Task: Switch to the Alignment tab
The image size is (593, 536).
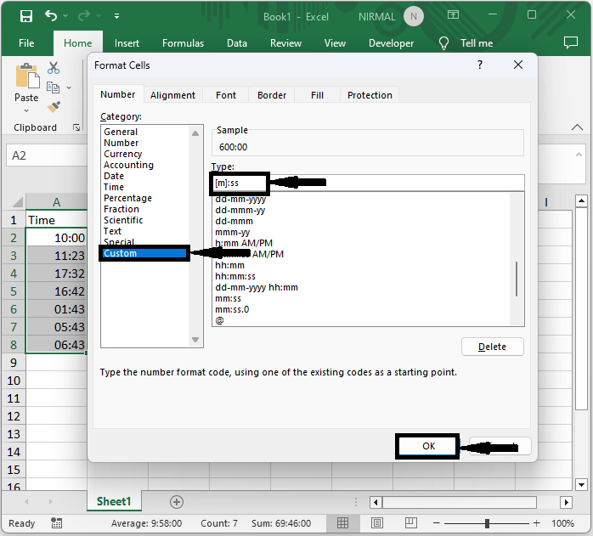Action: (x=172, y=95)
